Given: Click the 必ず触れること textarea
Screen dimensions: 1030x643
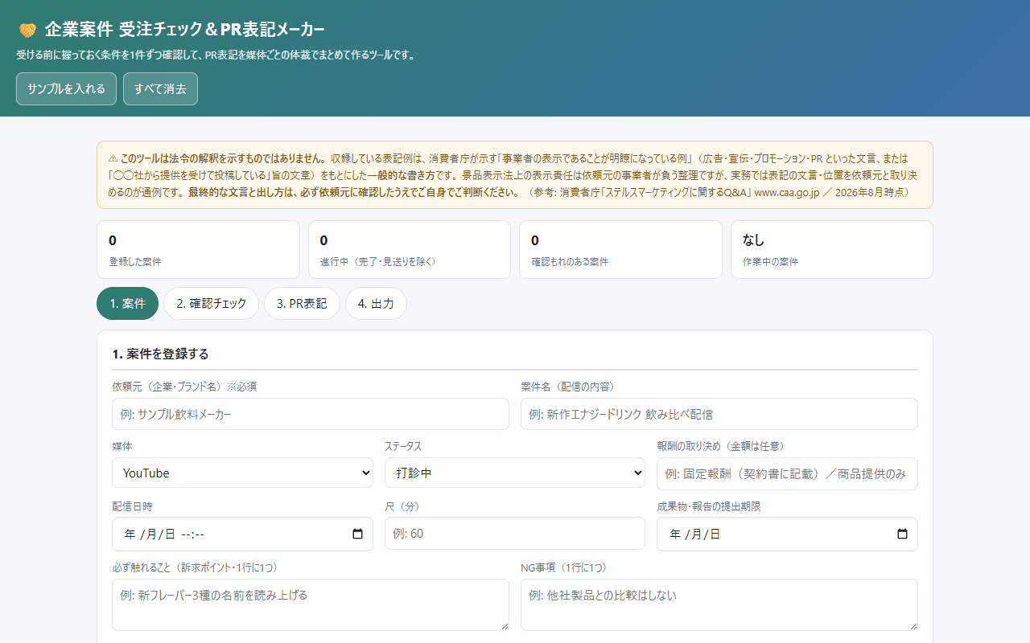Looking at the screenshot, I should (311, 604).
